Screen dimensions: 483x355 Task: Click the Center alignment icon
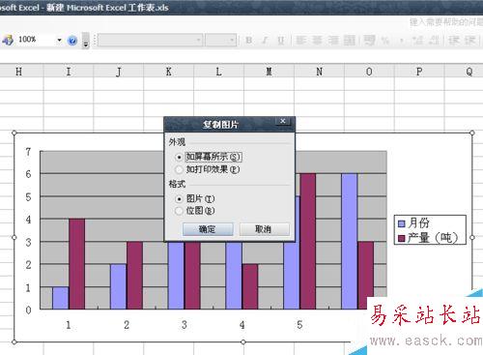(317, 41)
